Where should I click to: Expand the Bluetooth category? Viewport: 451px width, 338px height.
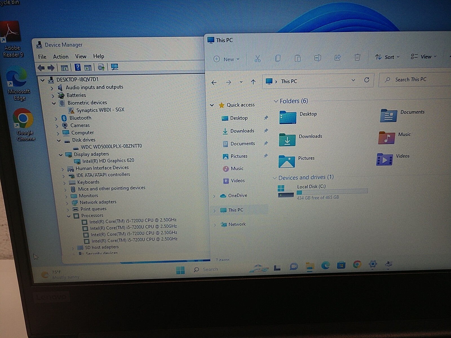coord(56,119)
